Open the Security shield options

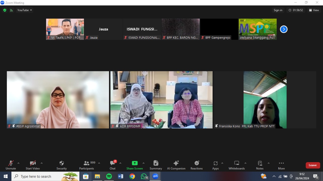point(62,165)
